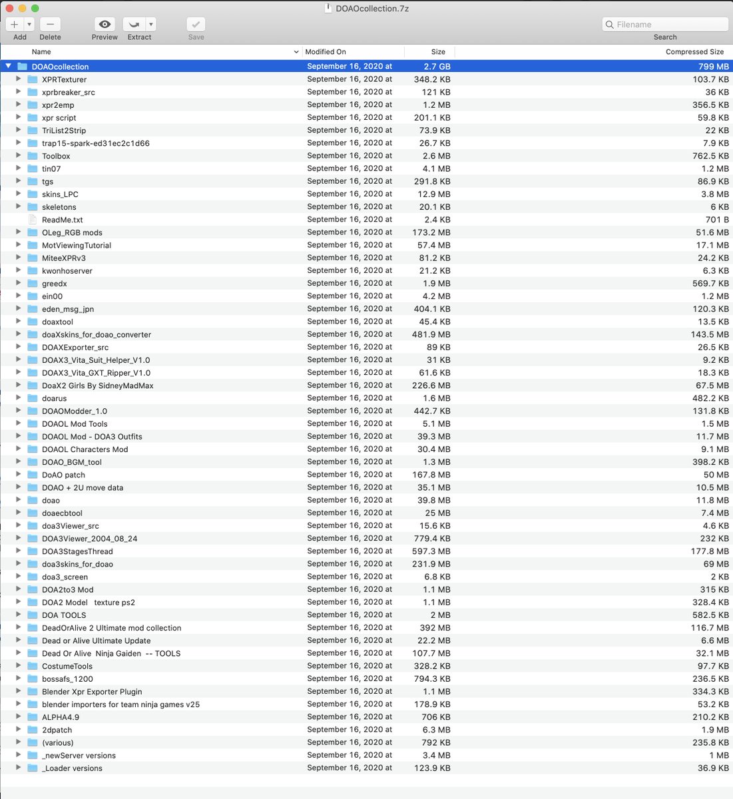Select the skeletons folder icon
This screenshot has width=733, height=799.
pyautogui.click(x=33, y=206)
